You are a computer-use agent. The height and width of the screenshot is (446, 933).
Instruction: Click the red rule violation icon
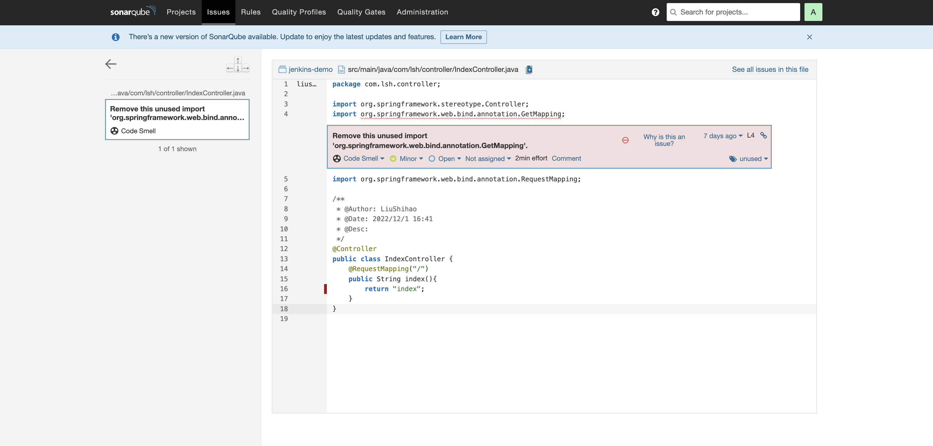click(625, 140)
